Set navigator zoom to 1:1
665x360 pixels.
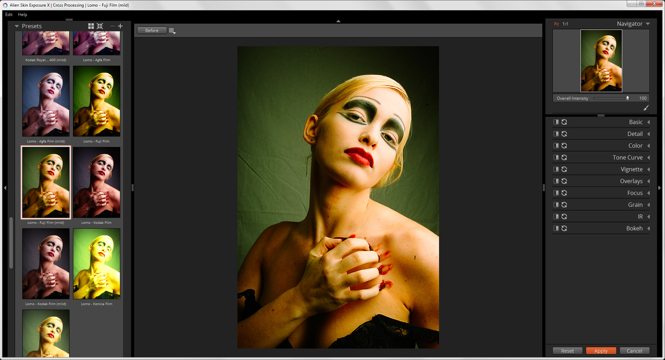coord(565,24)
